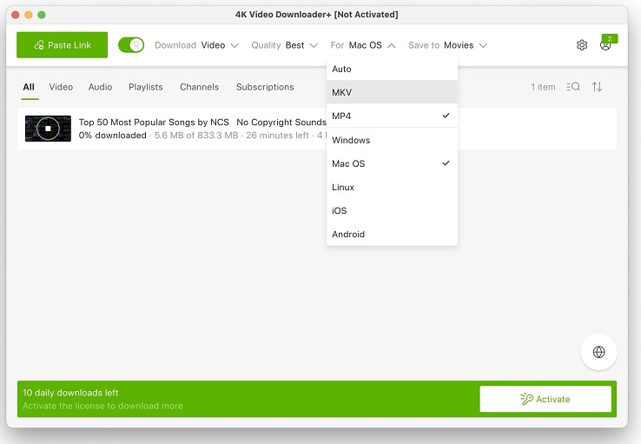The image size is (641, 444).
Task: Click the sort order arrows icon
Action: 597,87
